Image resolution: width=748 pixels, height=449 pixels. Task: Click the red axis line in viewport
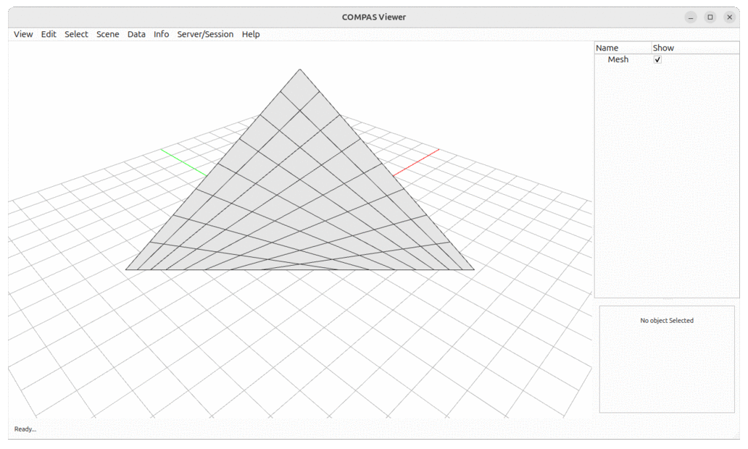(417, 161)
